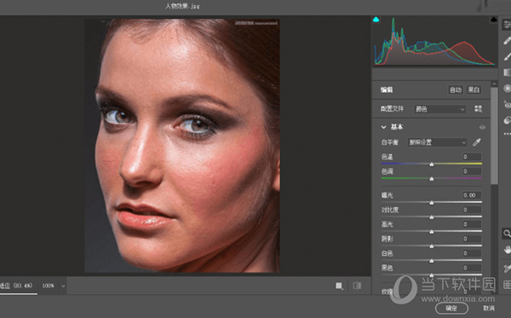Select the Red Eye removal tool
Viewport: 511px width, 318px height.
(x=507, y=104)
